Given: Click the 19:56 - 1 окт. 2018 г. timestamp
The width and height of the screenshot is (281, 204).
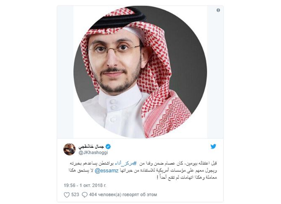Looking at the screenshot, I should [85, 186].
